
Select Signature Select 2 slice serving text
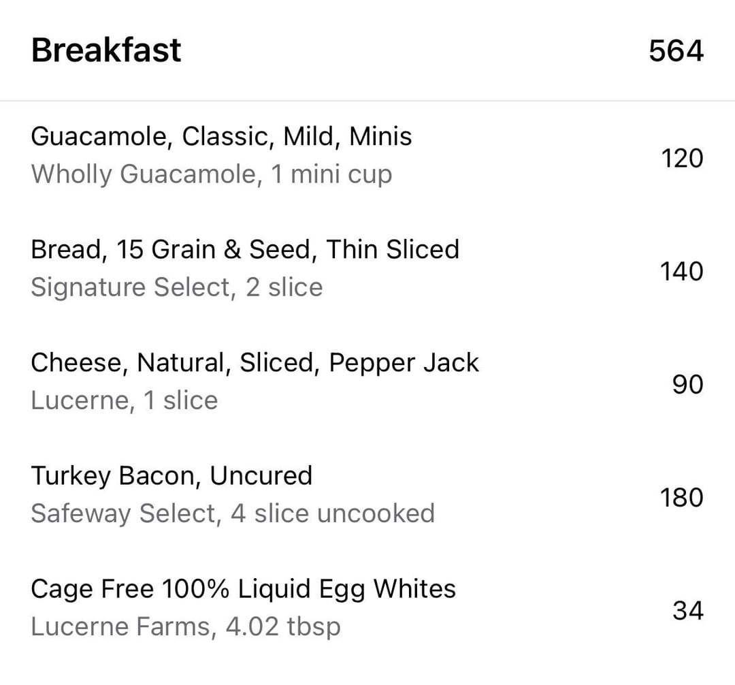pos(177,287)
